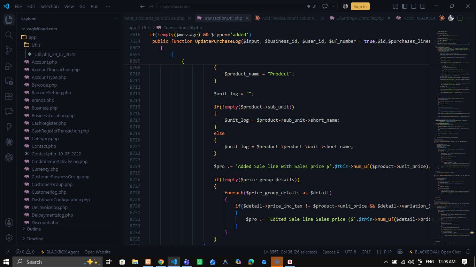Toggle primary side bar layout button
476x267 pixels.
coord(405,6)
